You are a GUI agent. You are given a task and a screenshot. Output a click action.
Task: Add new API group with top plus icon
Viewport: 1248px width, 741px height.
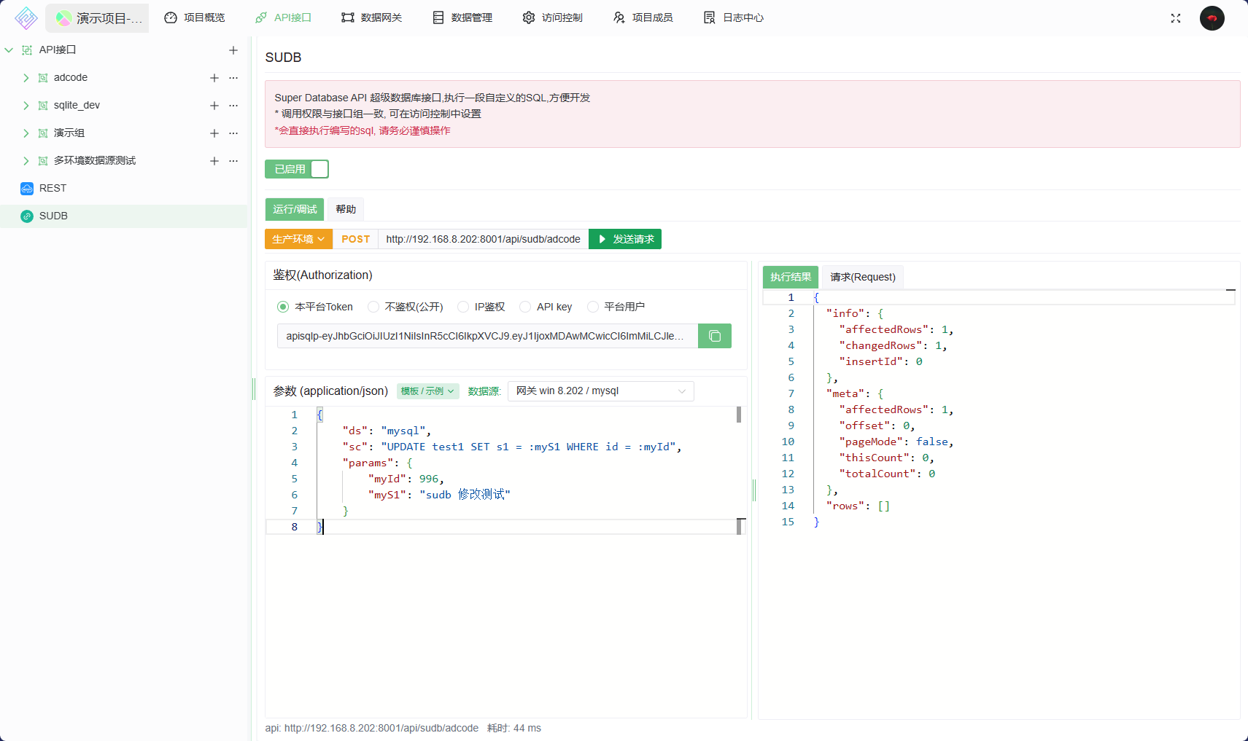233,50
